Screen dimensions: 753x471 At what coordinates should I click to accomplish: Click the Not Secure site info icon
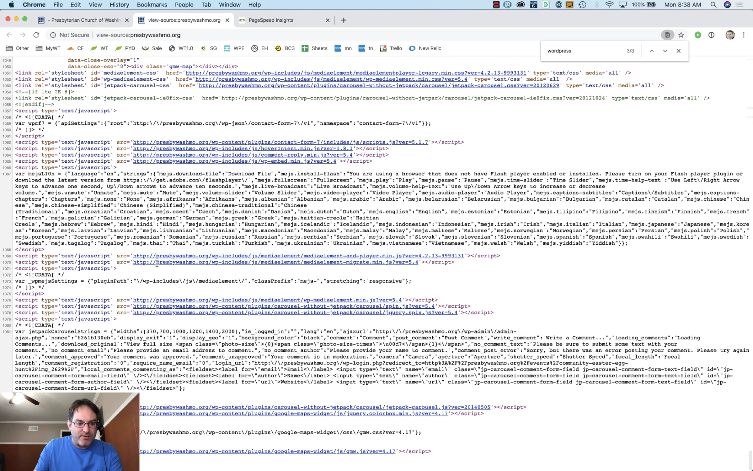53,35
